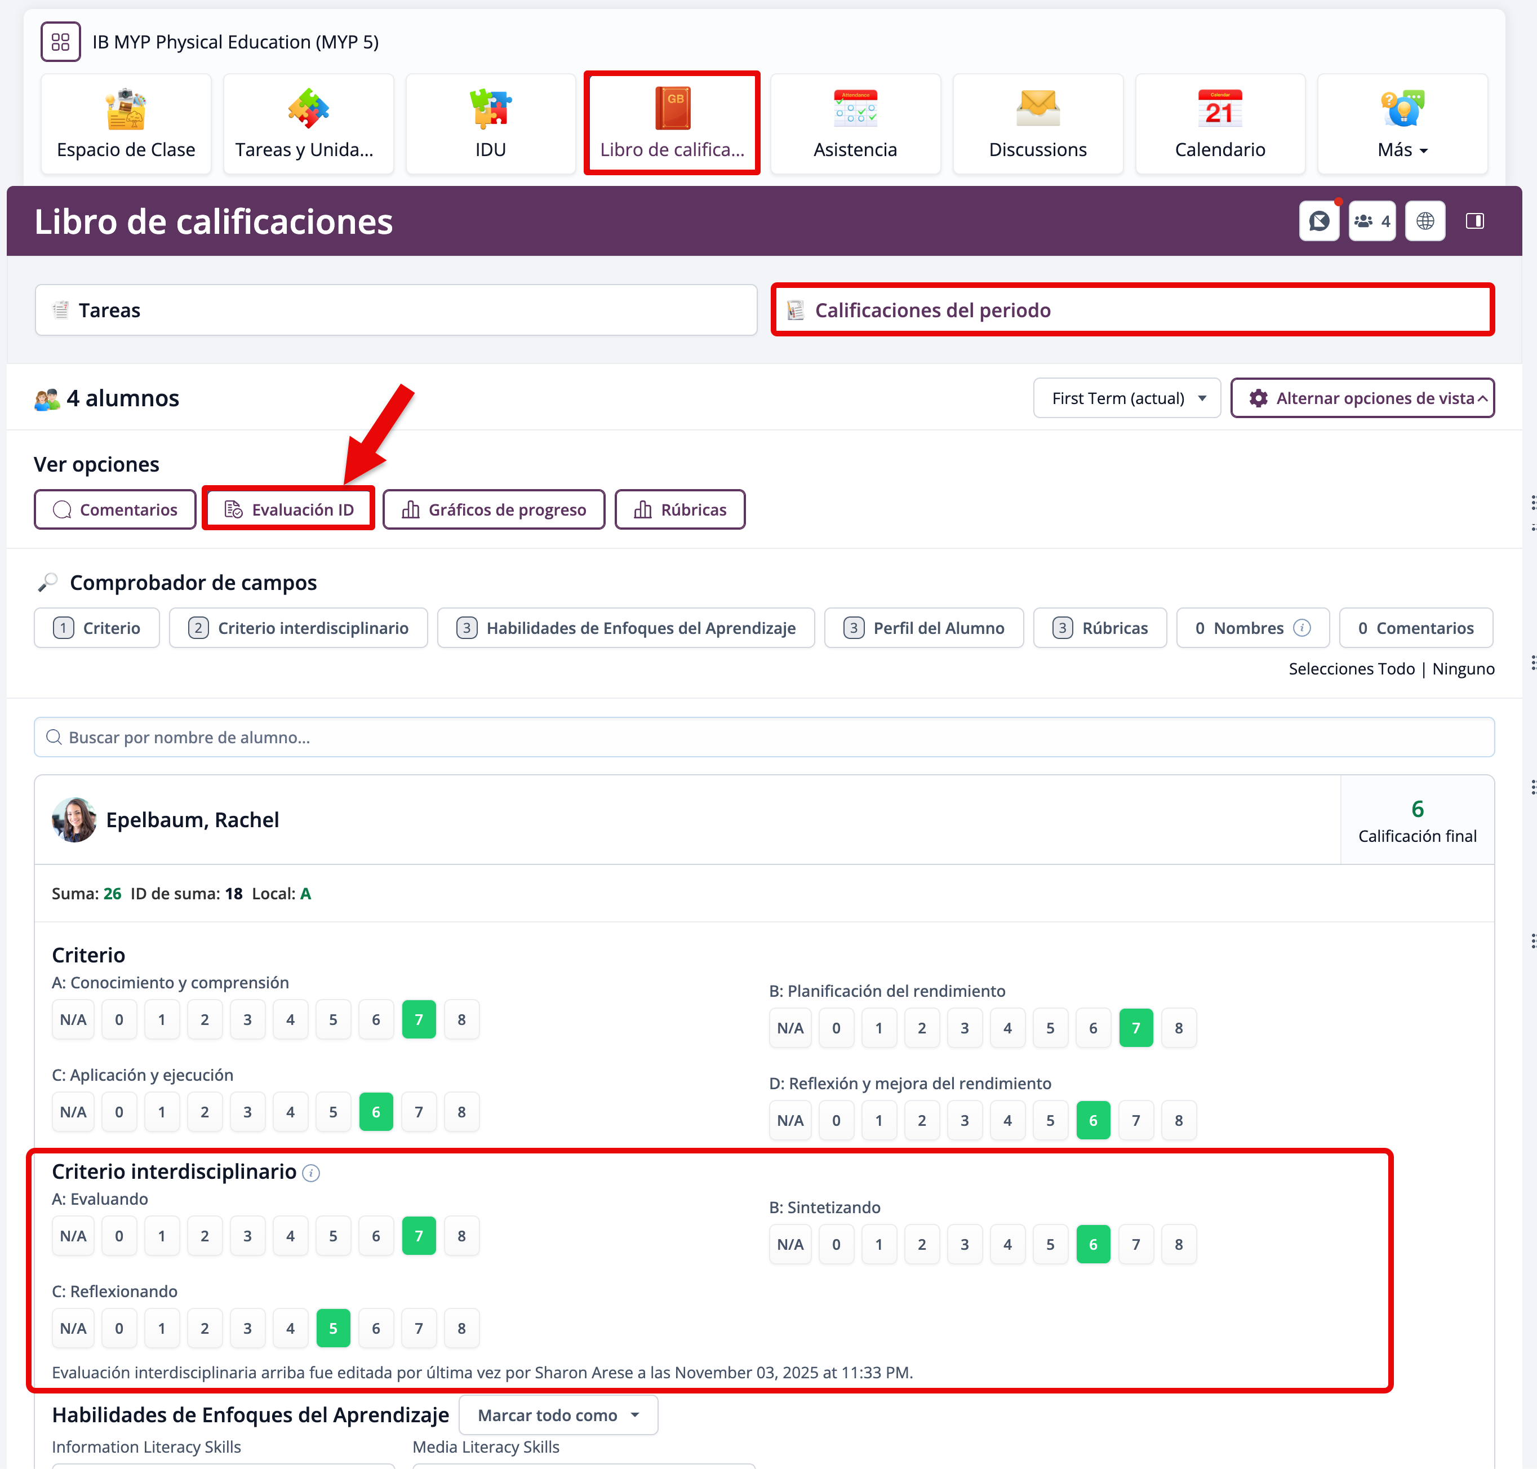The image size is (1537, 1469).
Task: Switch to the Tareas tab
Action: pos(396,310)
